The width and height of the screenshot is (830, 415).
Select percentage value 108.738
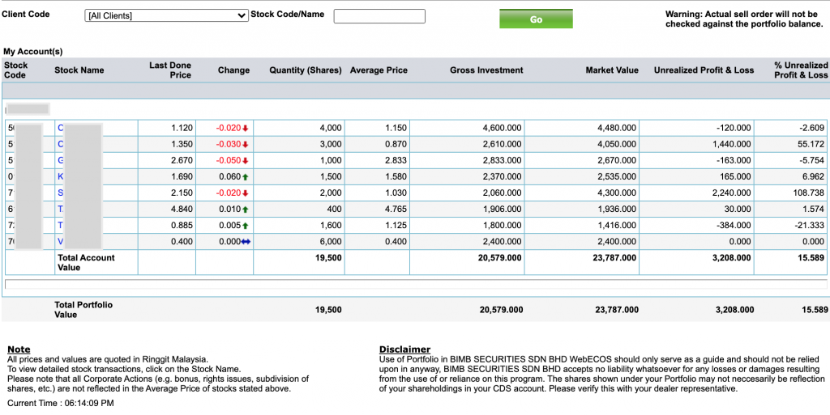810,193
